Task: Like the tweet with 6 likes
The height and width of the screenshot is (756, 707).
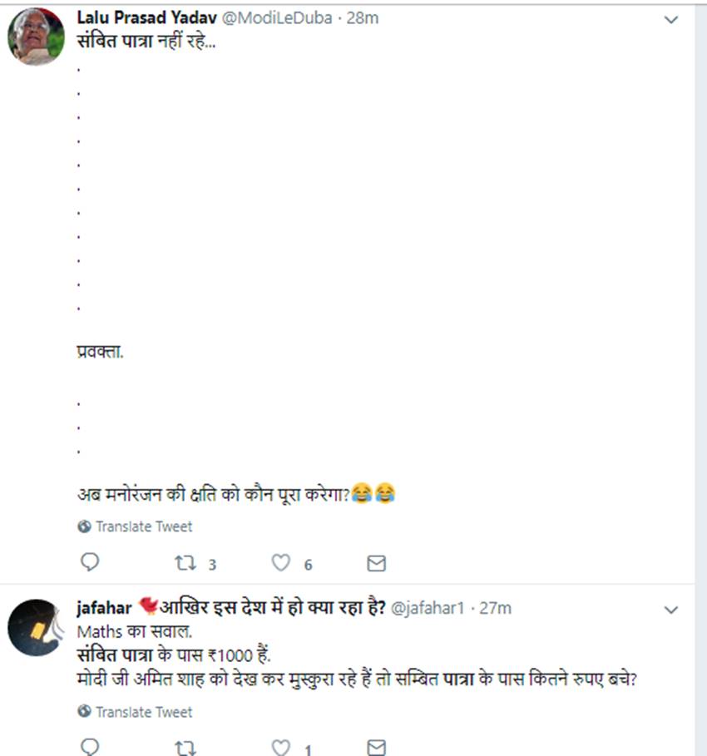Action: click(x=282, y=564)
